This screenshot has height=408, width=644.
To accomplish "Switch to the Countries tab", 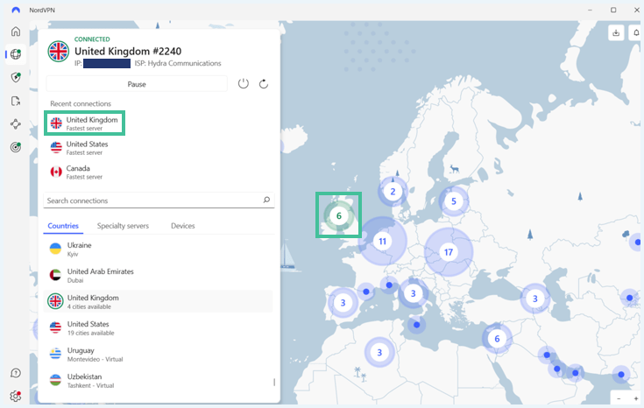I will coord(63,226).
